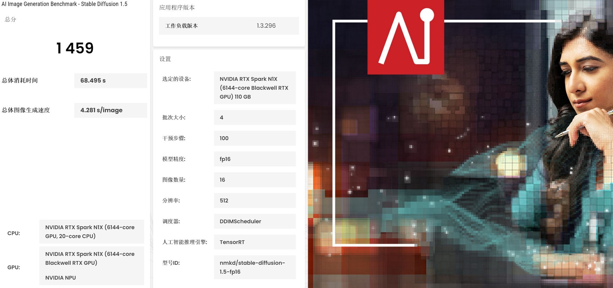Click the GPU: label
This screenshot has height=288, width=613.
point(14,267)
